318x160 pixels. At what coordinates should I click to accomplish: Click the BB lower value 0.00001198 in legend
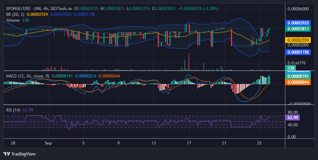[x=84, y=14]
